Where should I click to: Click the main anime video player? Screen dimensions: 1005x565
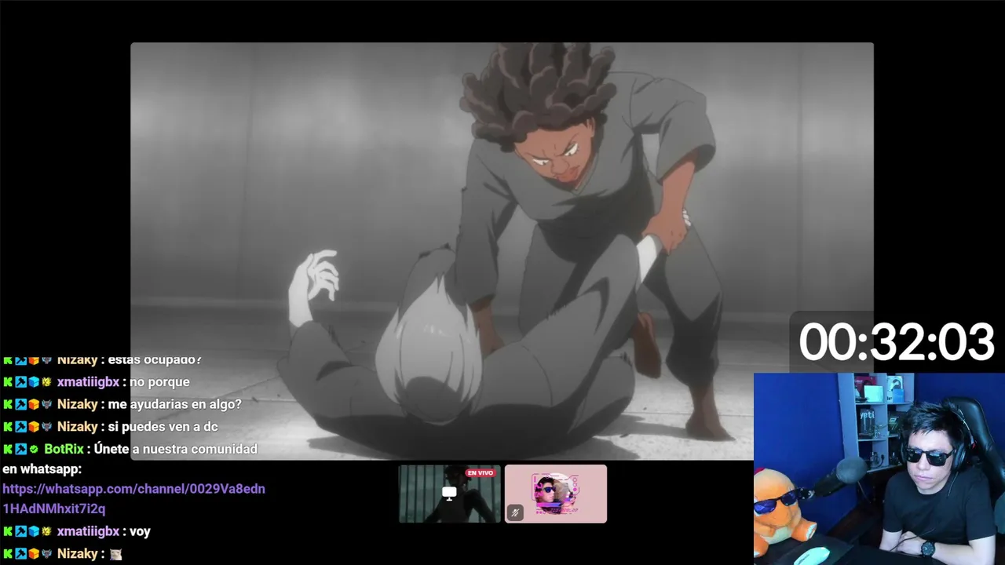click(x=502, y=251)
